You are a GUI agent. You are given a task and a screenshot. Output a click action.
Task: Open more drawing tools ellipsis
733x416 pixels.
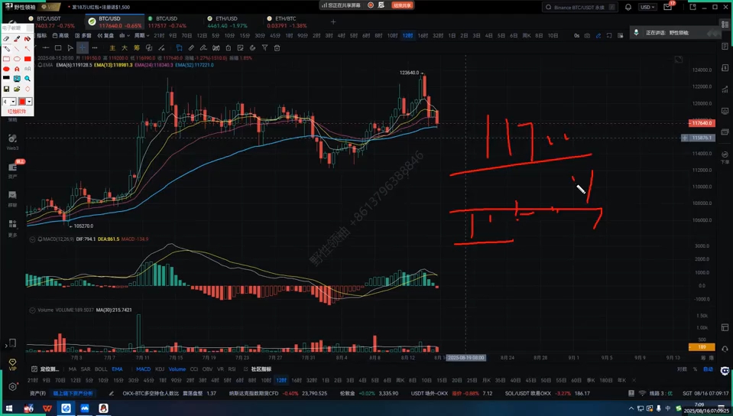(95, 47)
